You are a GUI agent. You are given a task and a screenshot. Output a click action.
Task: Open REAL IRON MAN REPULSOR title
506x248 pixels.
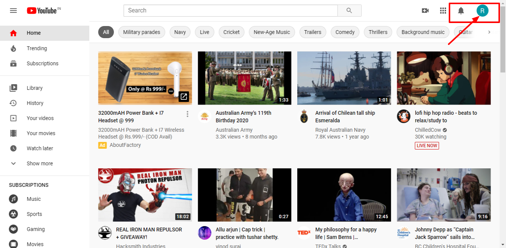(x=149, y=233)
